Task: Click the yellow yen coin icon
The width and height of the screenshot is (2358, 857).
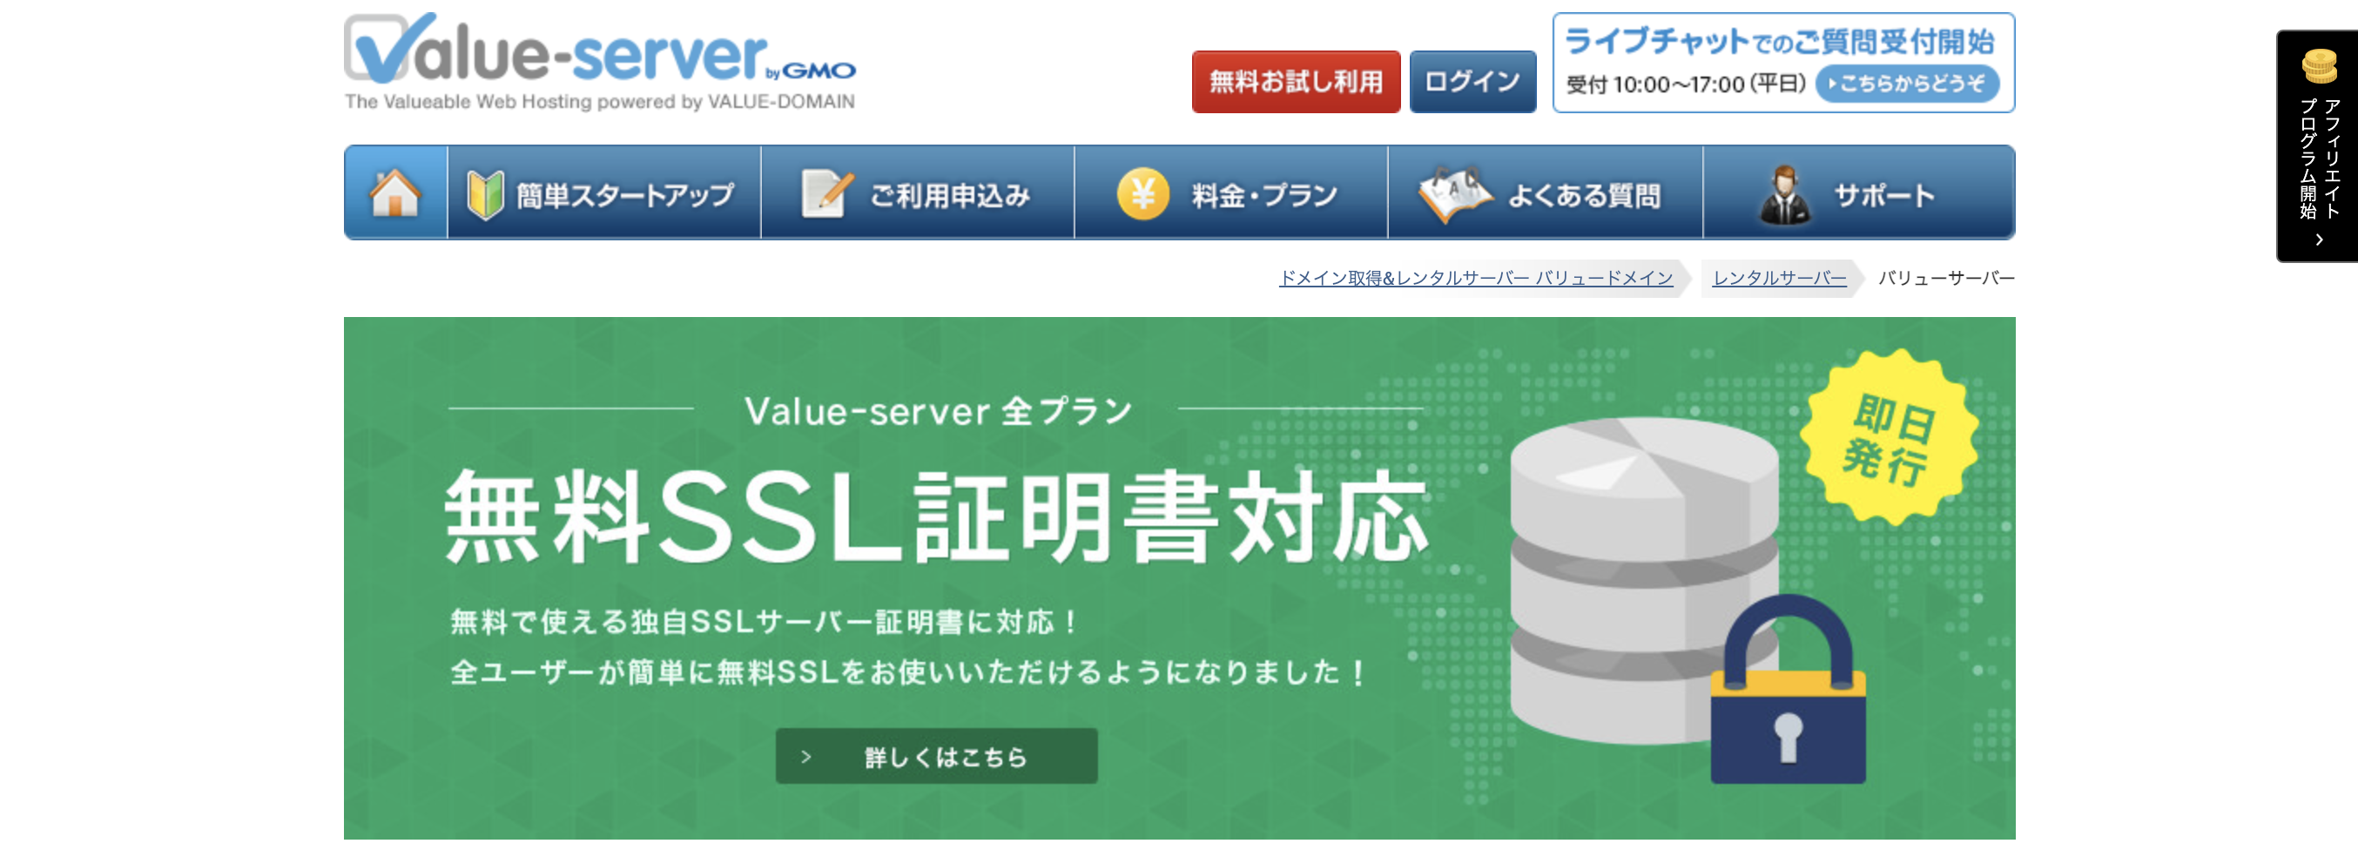Action: pos(1142,194)
